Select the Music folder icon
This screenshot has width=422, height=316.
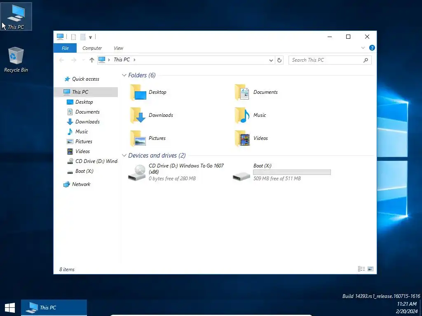(242, 115)
